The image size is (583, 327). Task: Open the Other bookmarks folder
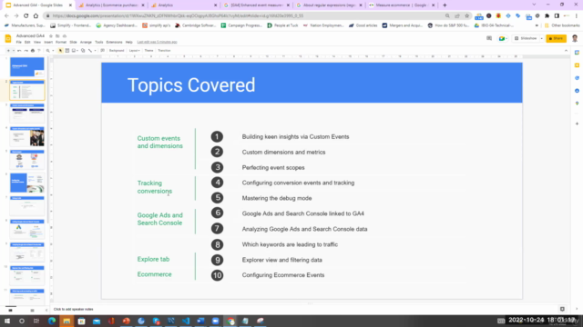pos(562,25)
